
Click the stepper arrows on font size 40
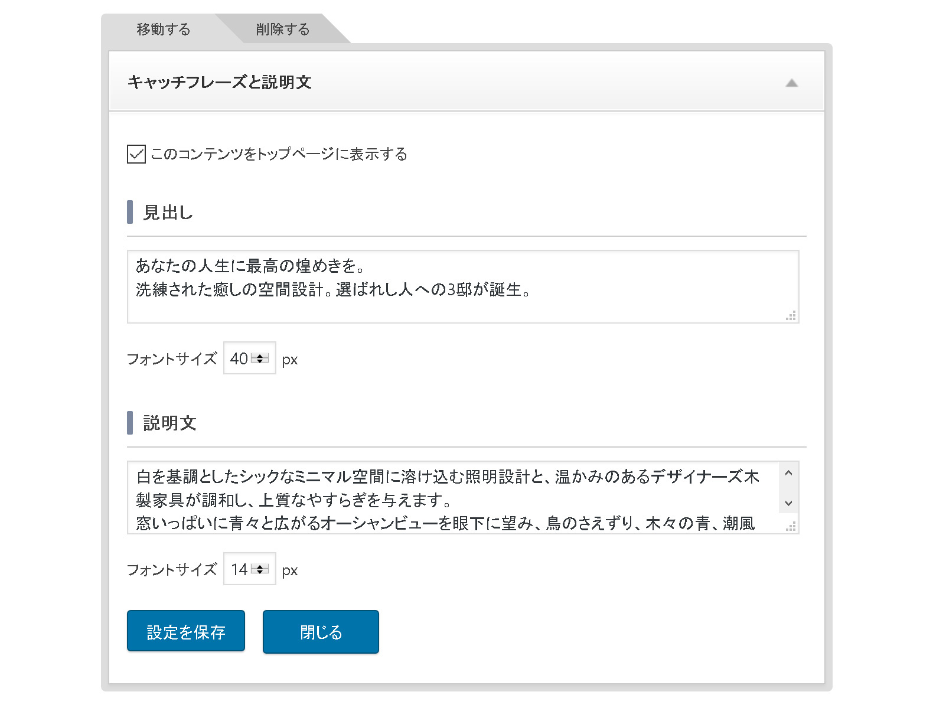[260, 358]
